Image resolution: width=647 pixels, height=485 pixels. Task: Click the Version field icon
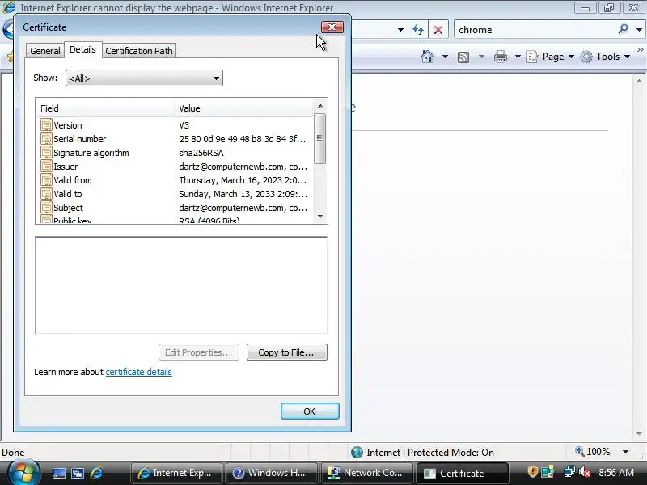(46, 125)
